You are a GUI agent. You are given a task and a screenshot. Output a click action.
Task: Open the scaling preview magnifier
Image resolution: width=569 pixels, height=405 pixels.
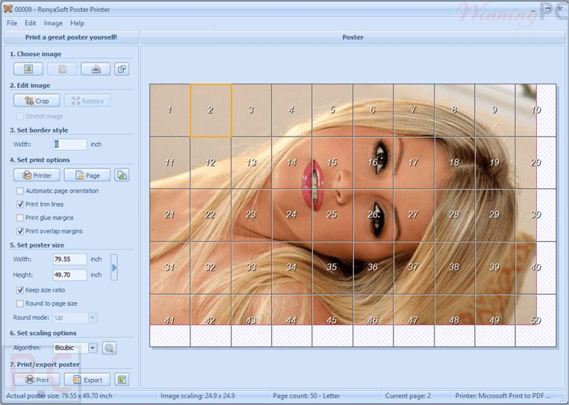109,348
